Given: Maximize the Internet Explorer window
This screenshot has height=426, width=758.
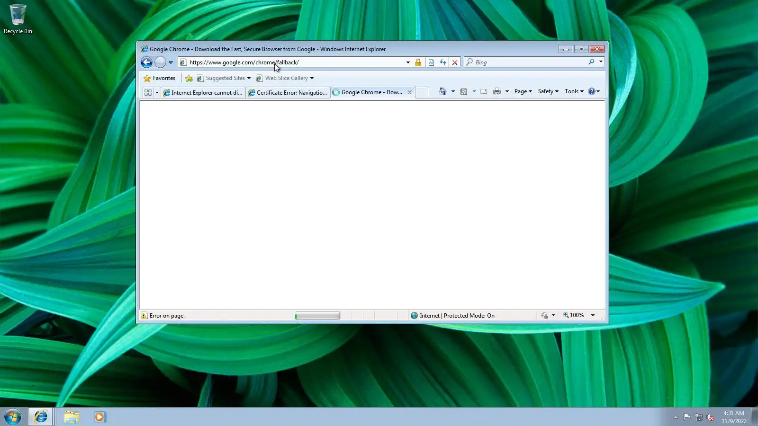Looking at the screenshot, I should click(x=581, y=49).
